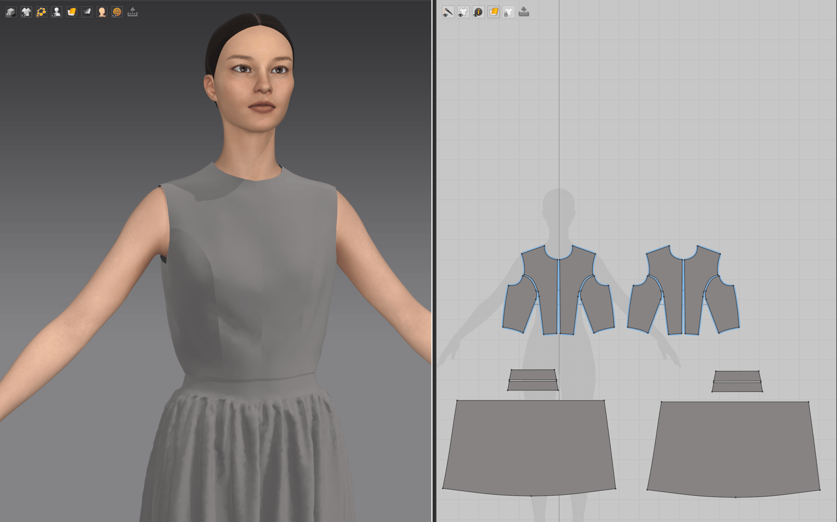Open the 3D quality render display icon
Viewport: 837px width, 522px height.
(x=11, y=11)
